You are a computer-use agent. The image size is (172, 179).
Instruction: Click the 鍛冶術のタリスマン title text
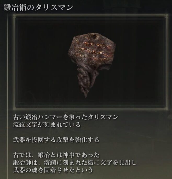click(38, 8)
